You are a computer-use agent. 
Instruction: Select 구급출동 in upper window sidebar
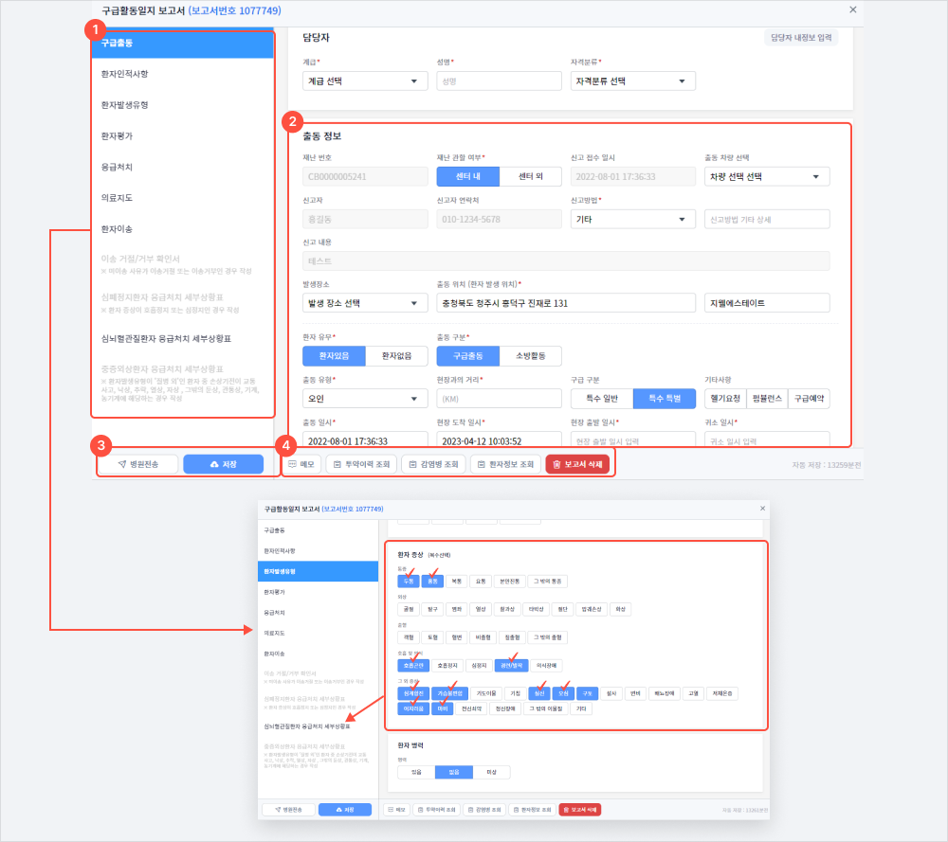coord(183,43)
